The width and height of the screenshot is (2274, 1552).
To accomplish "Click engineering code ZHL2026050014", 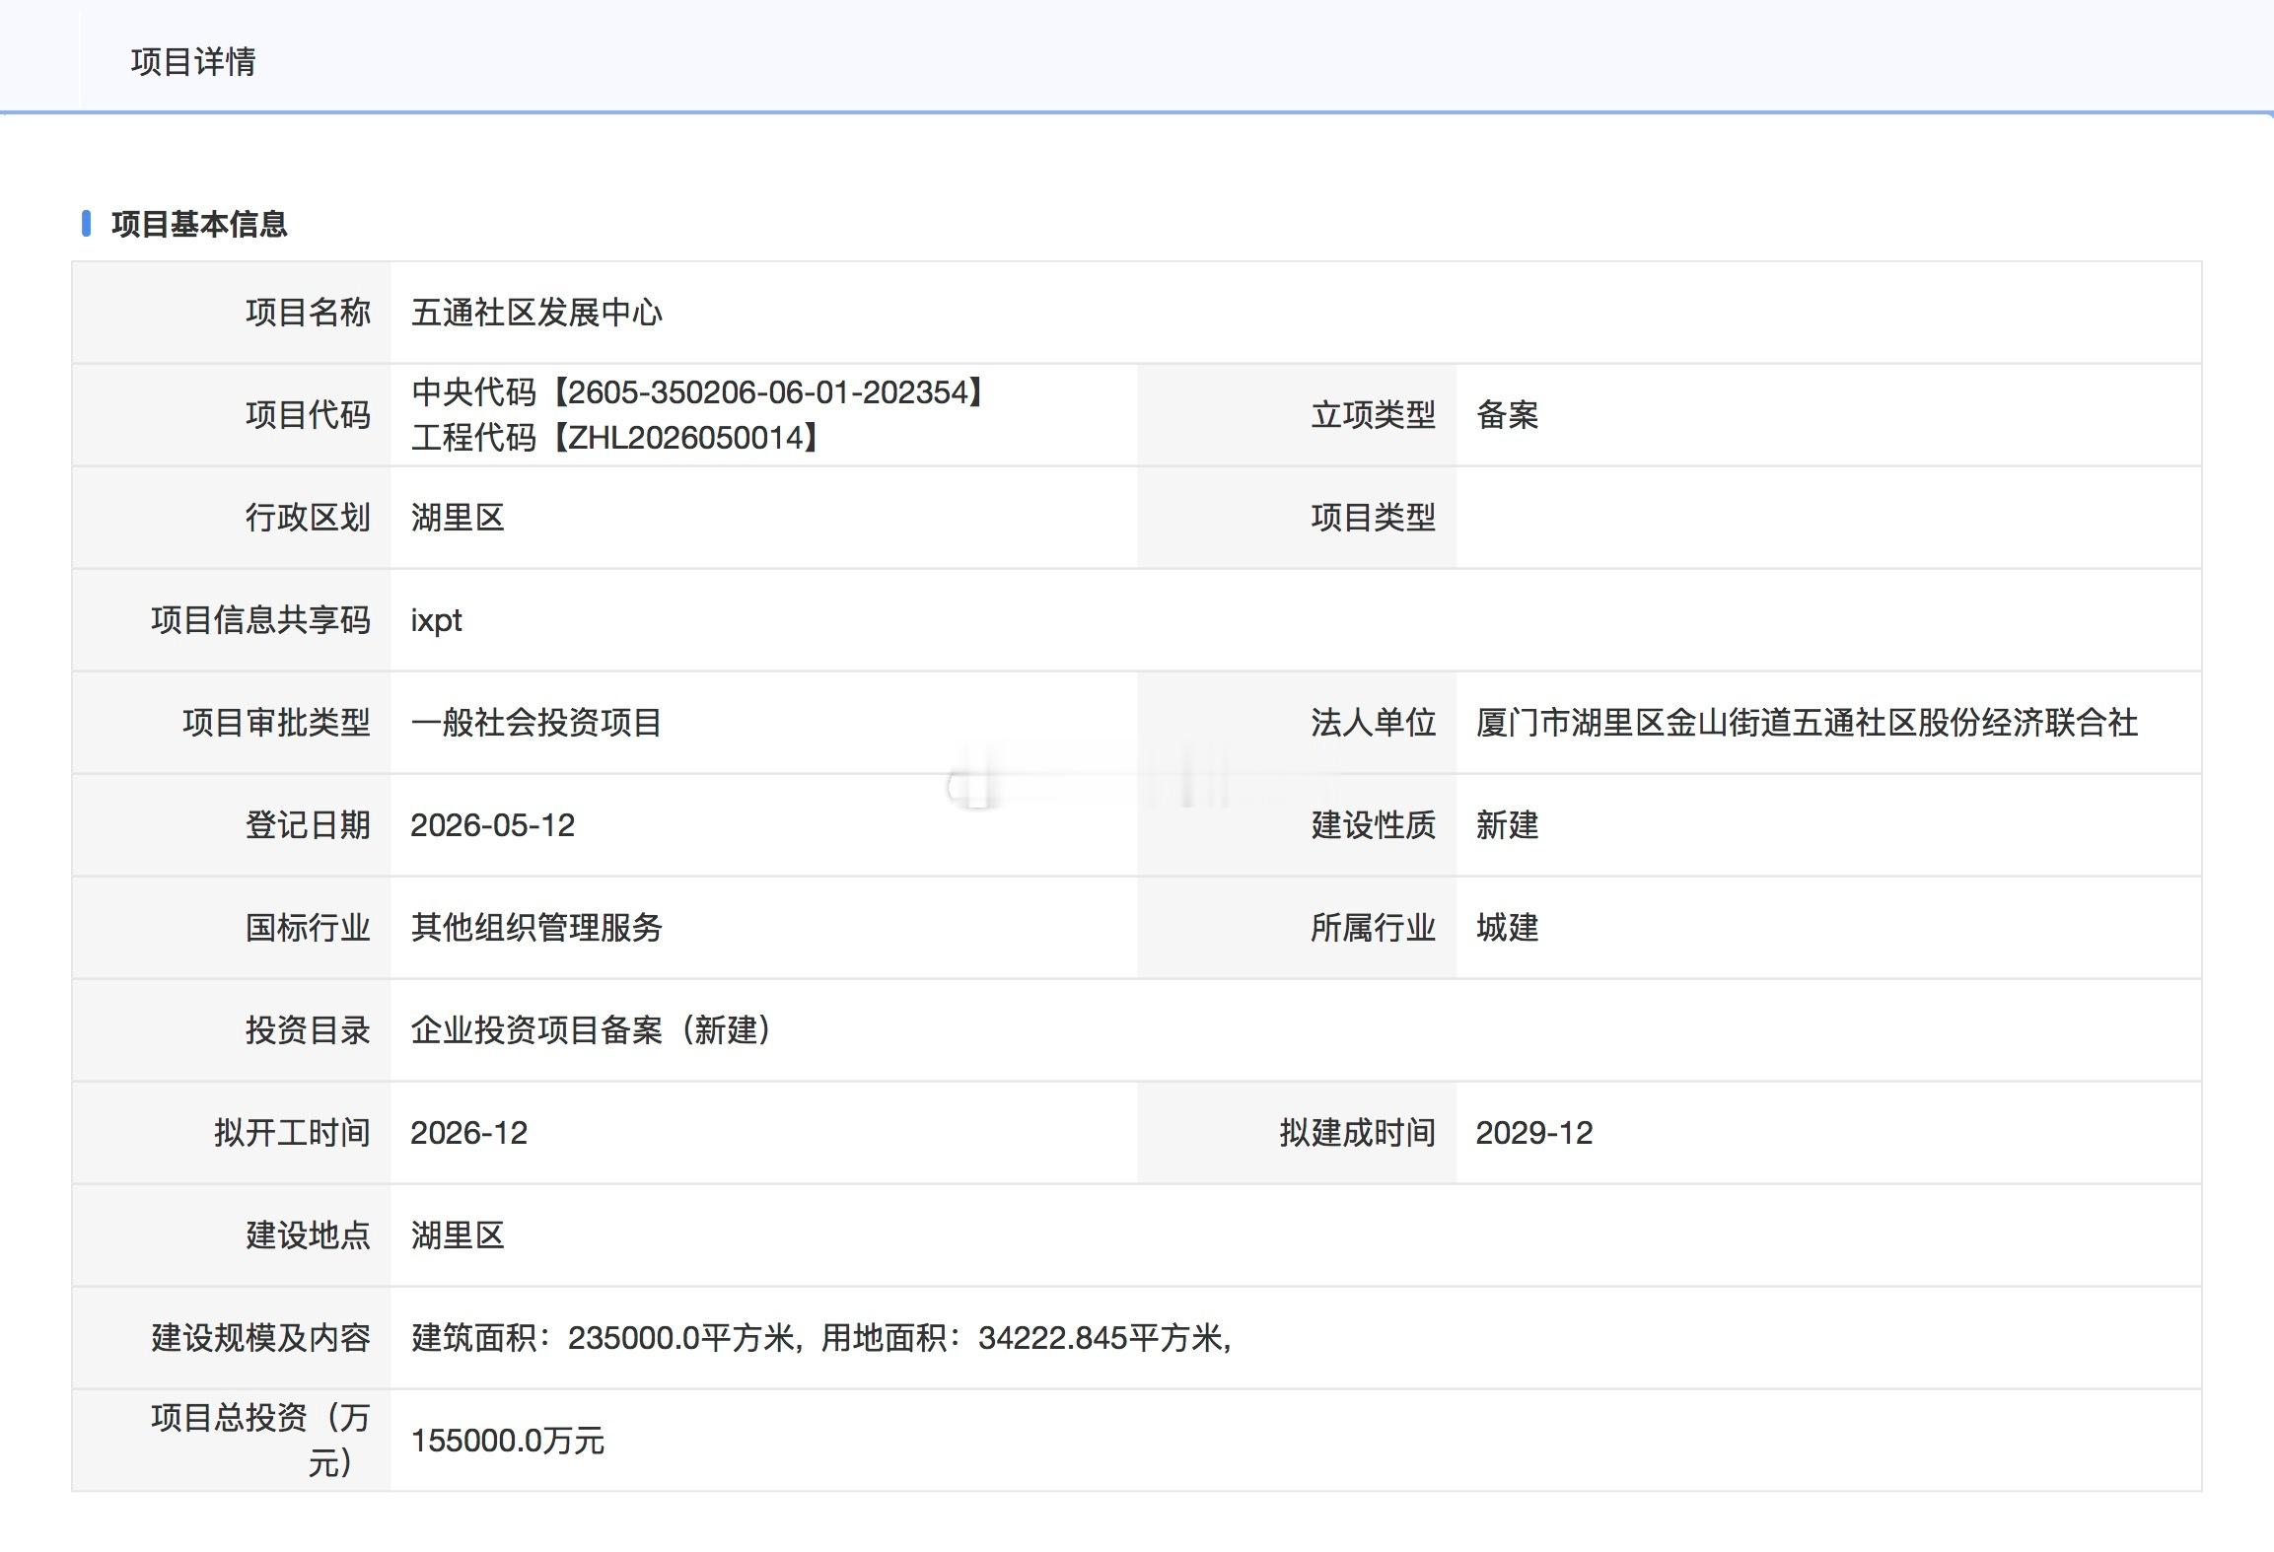I will (686, 438).
